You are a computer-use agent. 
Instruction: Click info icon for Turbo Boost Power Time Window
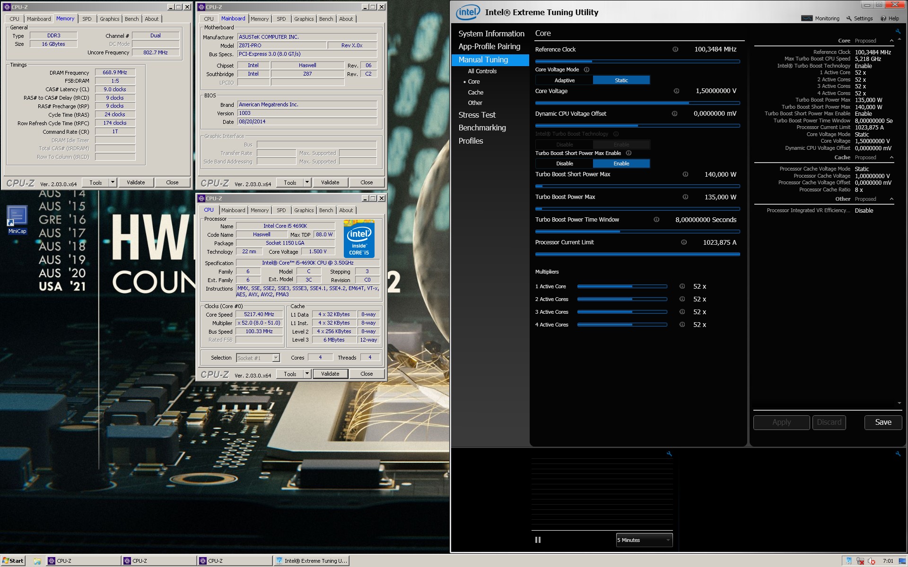pos(656,219)
